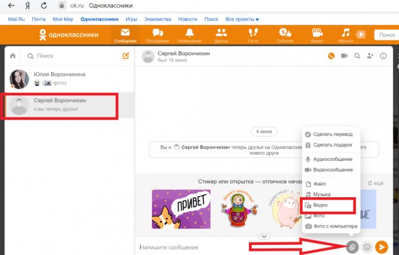Click the chat list Поиск search field
Image resolution: width=399 pixels, height=255 pixels.
[71, 56]
